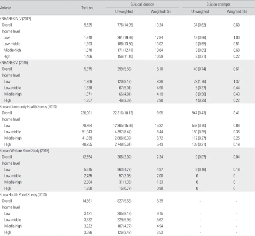The width and height of the screenshot is (255, 236).
Task: Click total value 12,554
Action: pyautogui.click(x=87, y=157)
